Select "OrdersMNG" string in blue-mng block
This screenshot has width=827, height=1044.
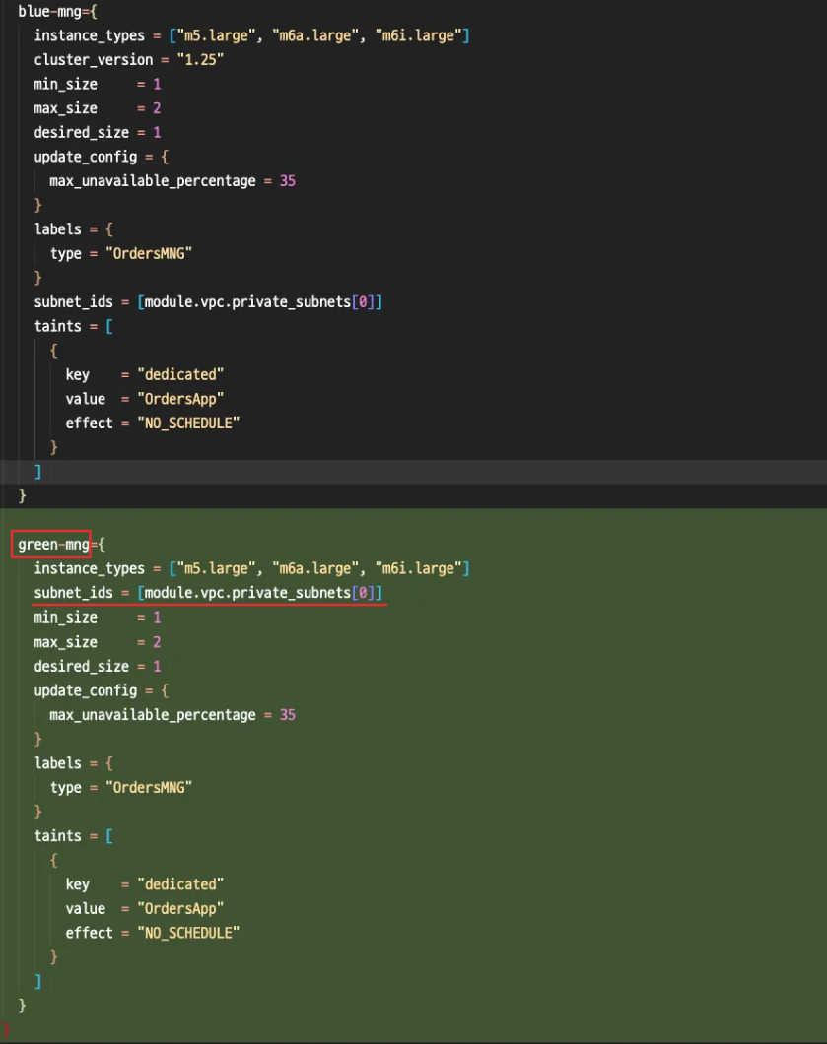coord(149,254)
